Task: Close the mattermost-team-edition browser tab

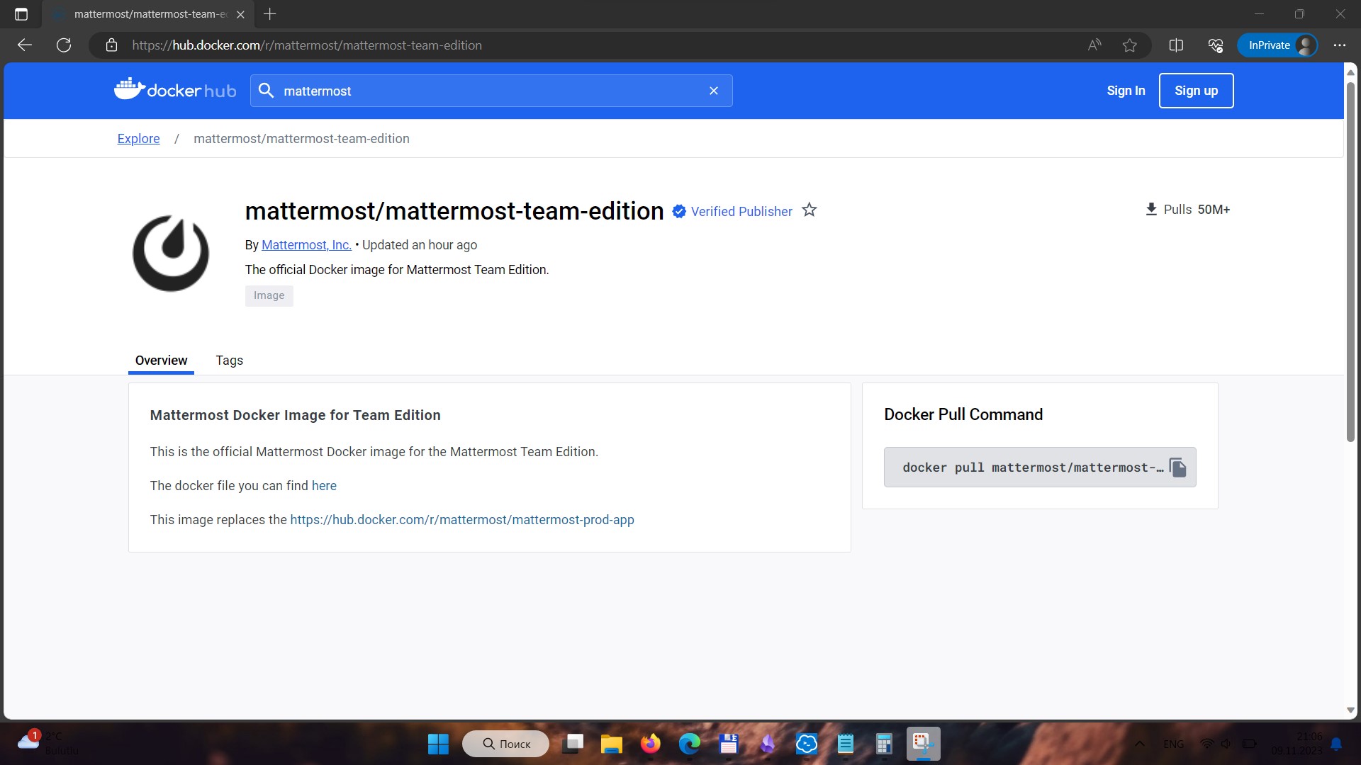Action: [x=240, y=14]
